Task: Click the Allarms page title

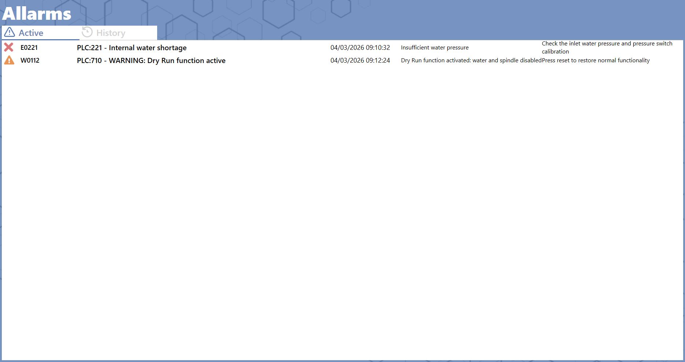Action: tap(37, 14)
